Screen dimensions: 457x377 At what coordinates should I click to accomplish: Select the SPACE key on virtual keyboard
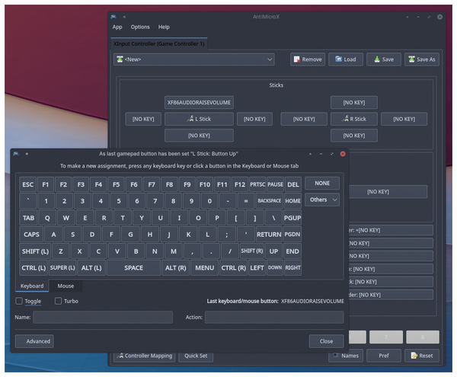(x=133, y=268)
